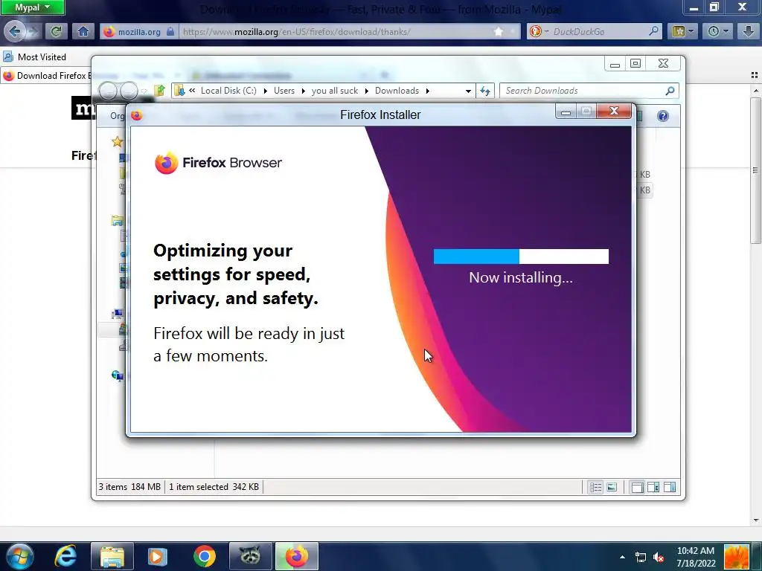Toggle Explorer navigation pane layout button
This screenshot has height=571, width=762.
[x=637, y=487]
